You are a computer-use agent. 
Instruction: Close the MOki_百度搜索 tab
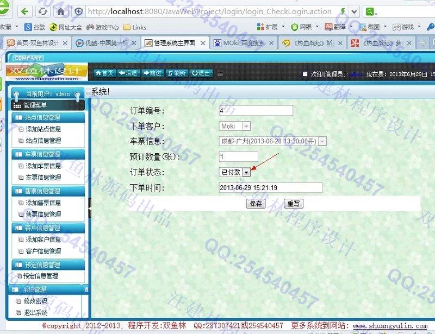click(271, 43)
